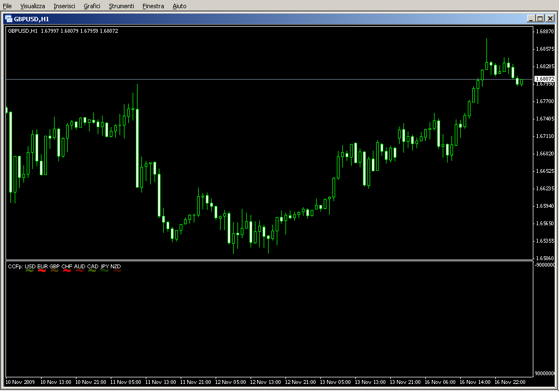Click the CCFp indicator label
This screenshot has width=559, height=391.
(x=15, y=266)
